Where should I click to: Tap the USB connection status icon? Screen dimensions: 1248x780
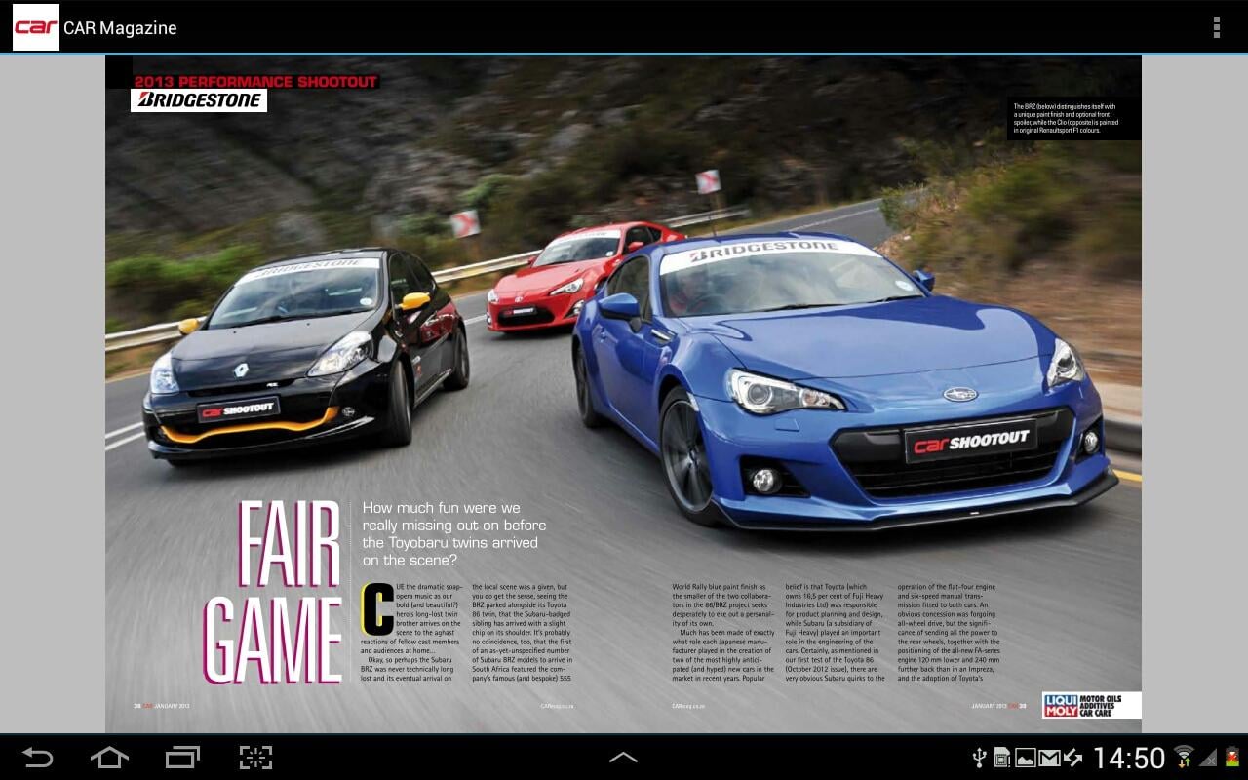pos(980,758)
